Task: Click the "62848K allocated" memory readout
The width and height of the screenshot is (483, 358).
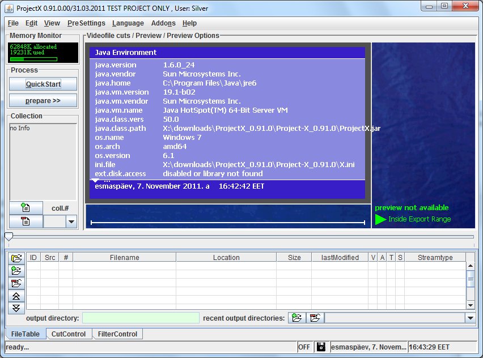Action: [33, 46]
